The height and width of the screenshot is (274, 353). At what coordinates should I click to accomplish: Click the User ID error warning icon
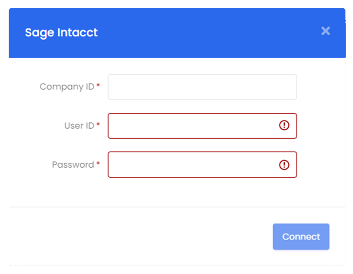[284, 125]
